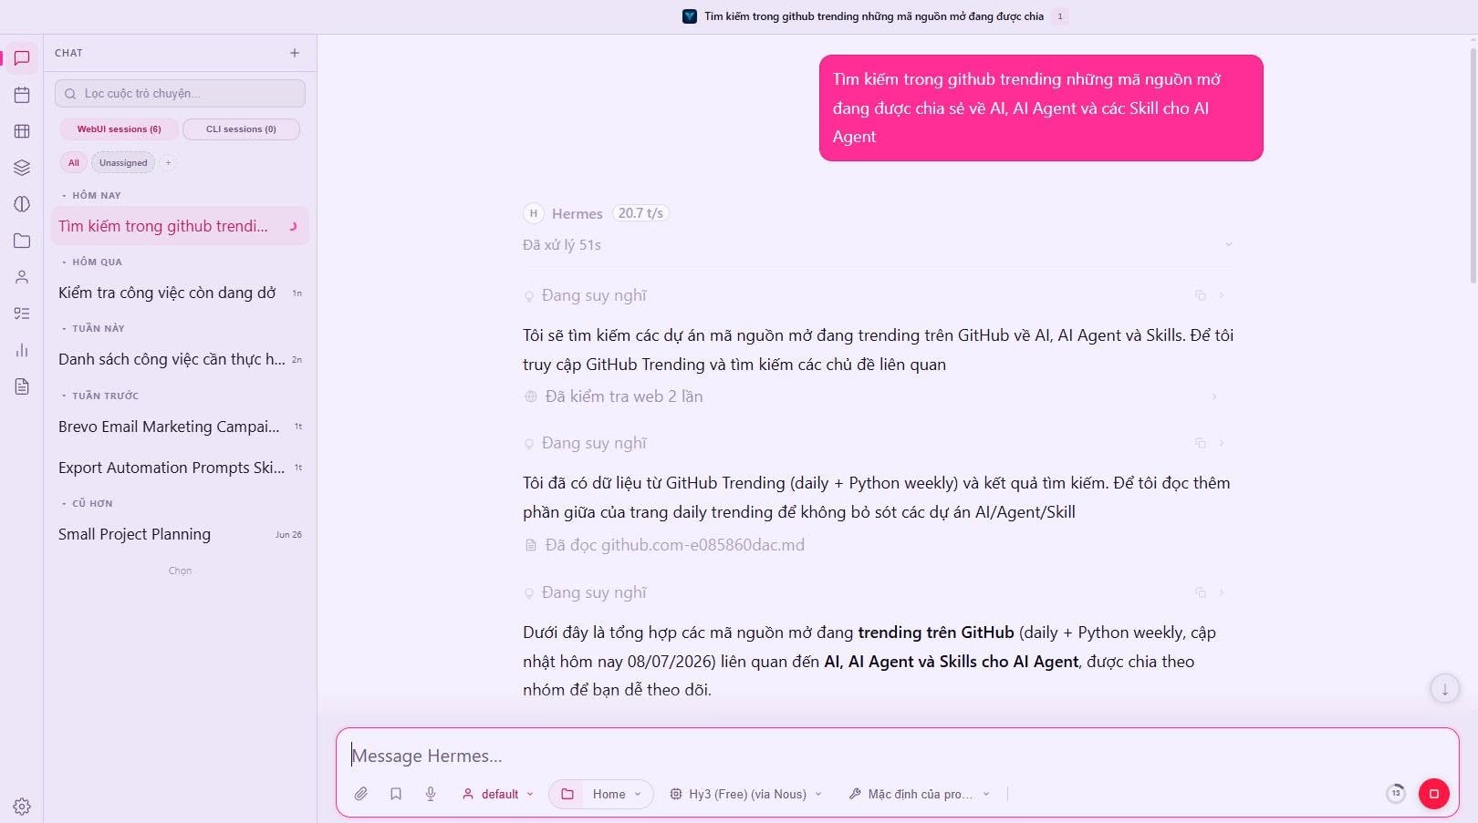1478x823 pixels.
Task: Open settings gear at sidebar bottom
Action: click(x=22, y=807)
